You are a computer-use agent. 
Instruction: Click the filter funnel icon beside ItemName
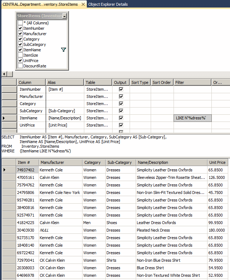click(x=64, y=49)
